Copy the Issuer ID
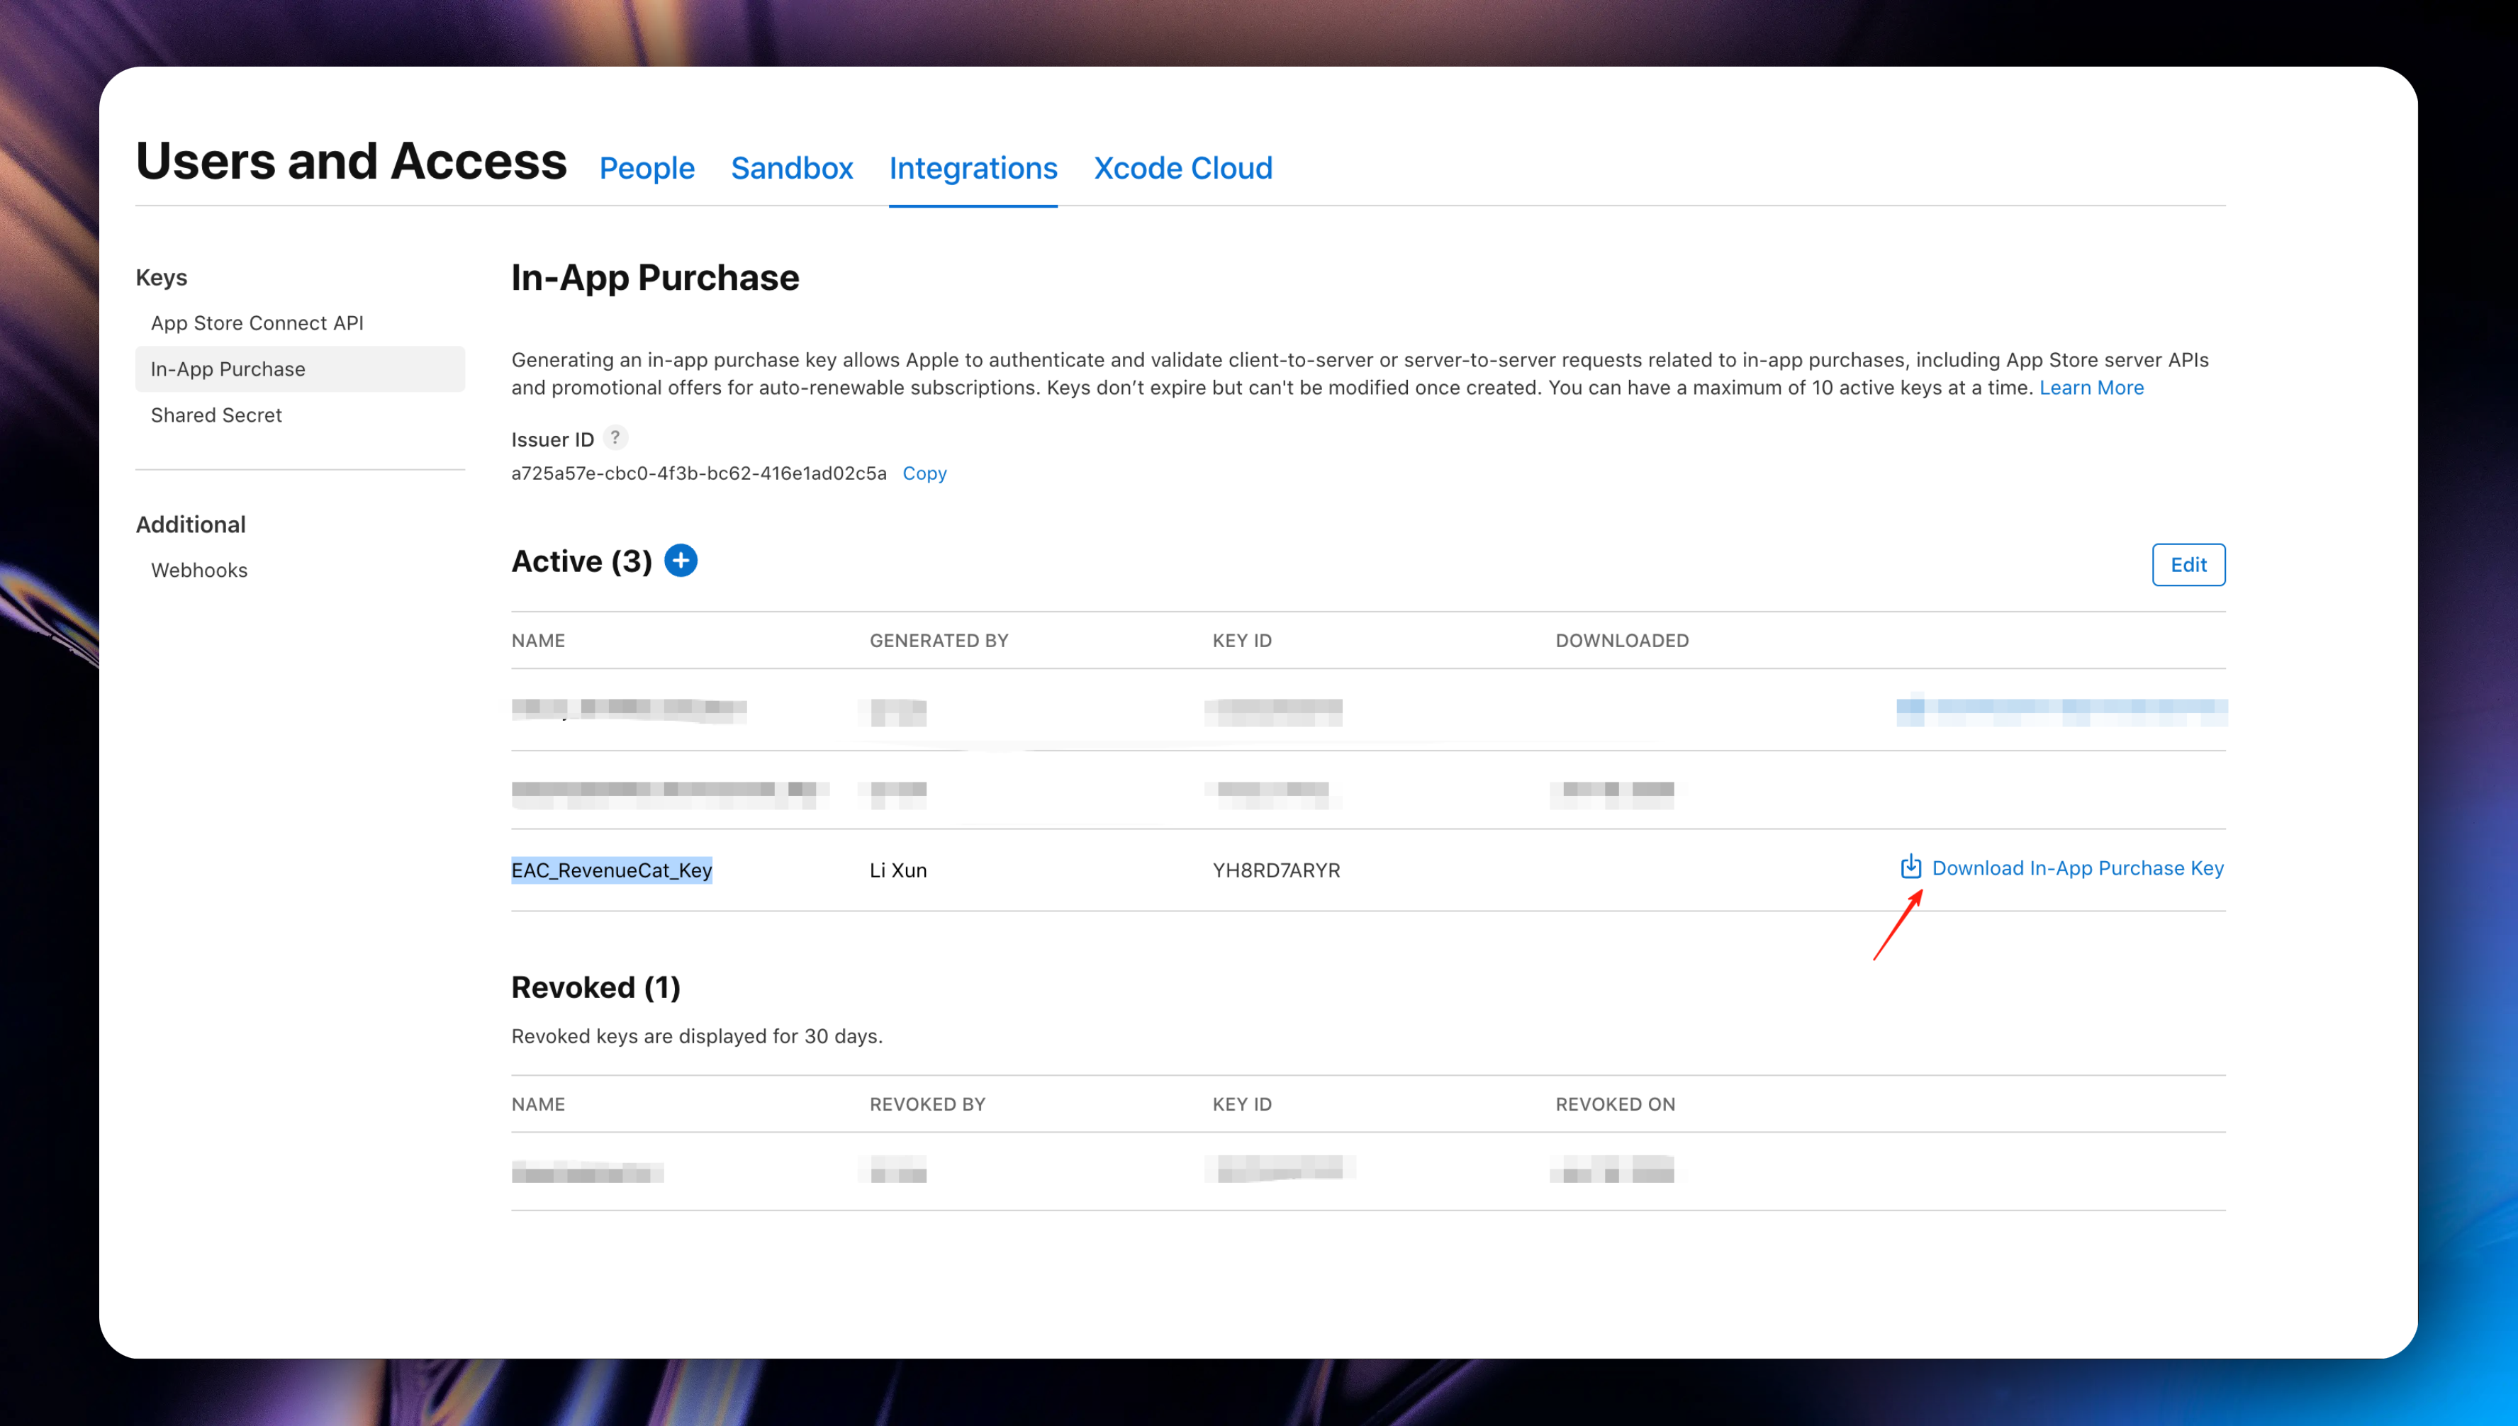Screen dimensions: 2518x1426 click(924, 474)
